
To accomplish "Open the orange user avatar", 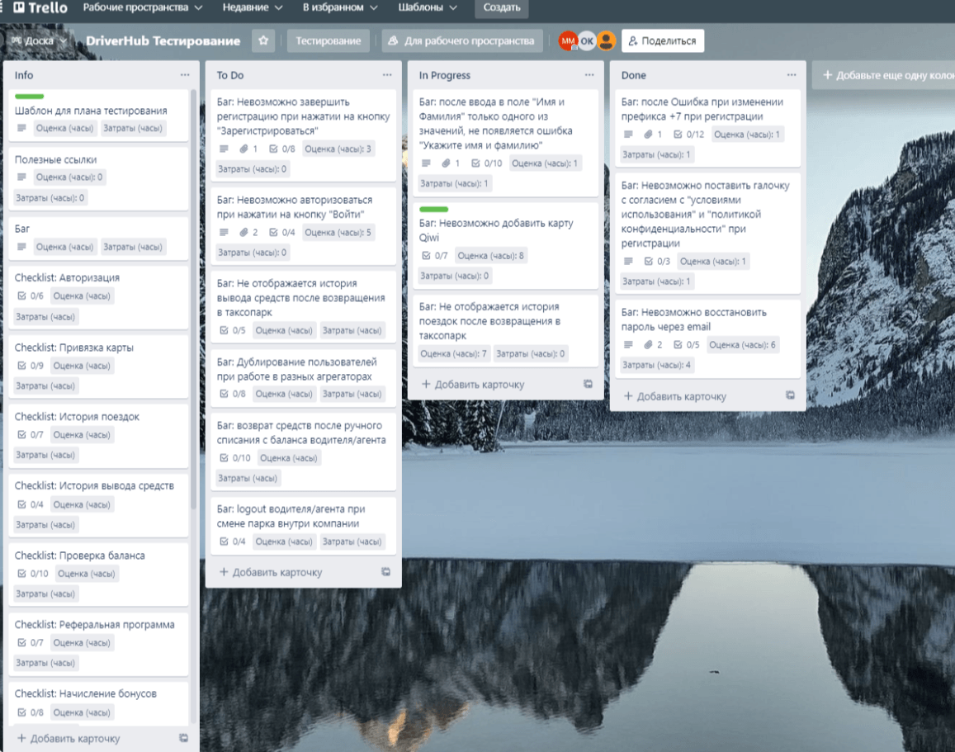I will [x=606, y=40].
